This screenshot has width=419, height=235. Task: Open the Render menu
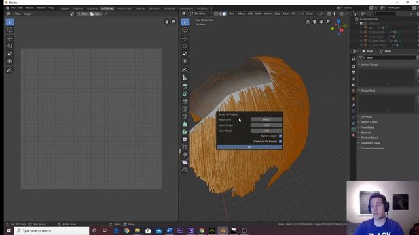coord(29,8)
